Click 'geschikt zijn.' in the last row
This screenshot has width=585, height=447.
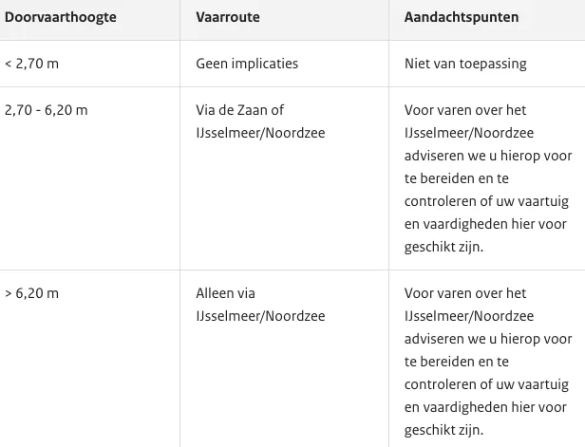coord(443,430)
